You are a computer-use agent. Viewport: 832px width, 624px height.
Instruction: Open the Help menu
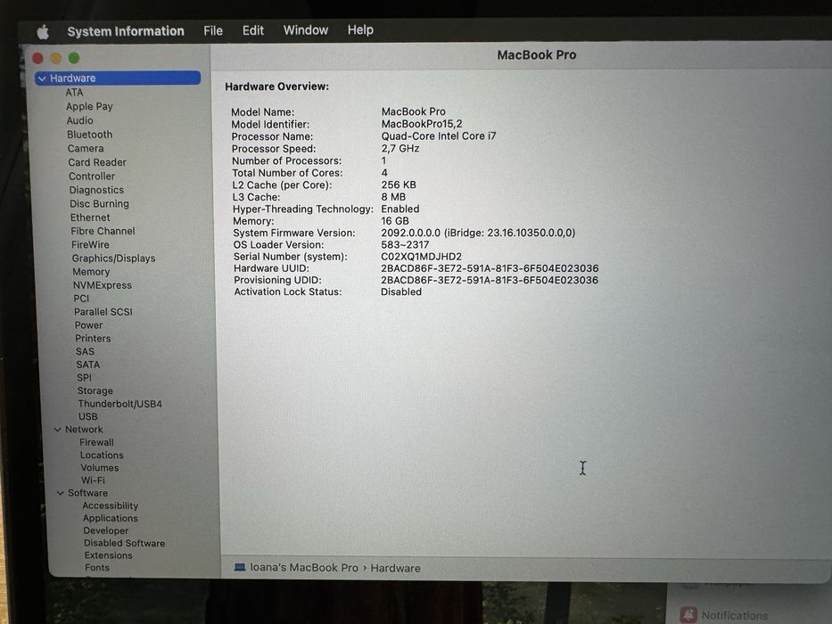coord(360,29)
